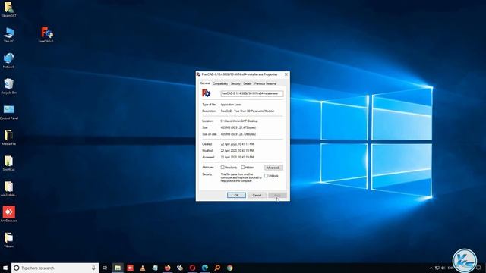Tick the Hidden attribute checkbox

pos(243,168)
